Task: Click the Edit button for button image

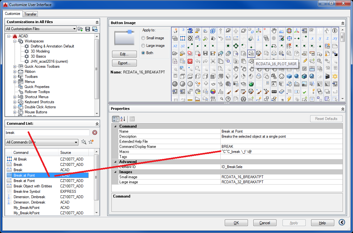Action: click(124, 54)
